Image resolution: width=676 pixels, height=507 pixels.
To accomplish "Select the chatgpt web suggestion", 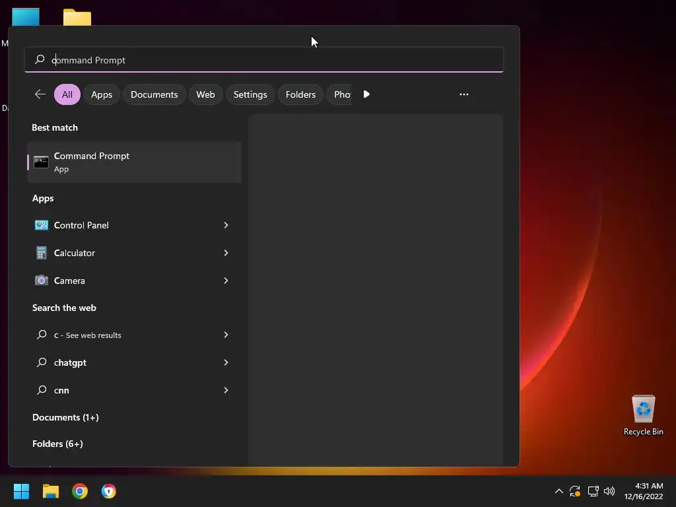I will click(134, 362).
